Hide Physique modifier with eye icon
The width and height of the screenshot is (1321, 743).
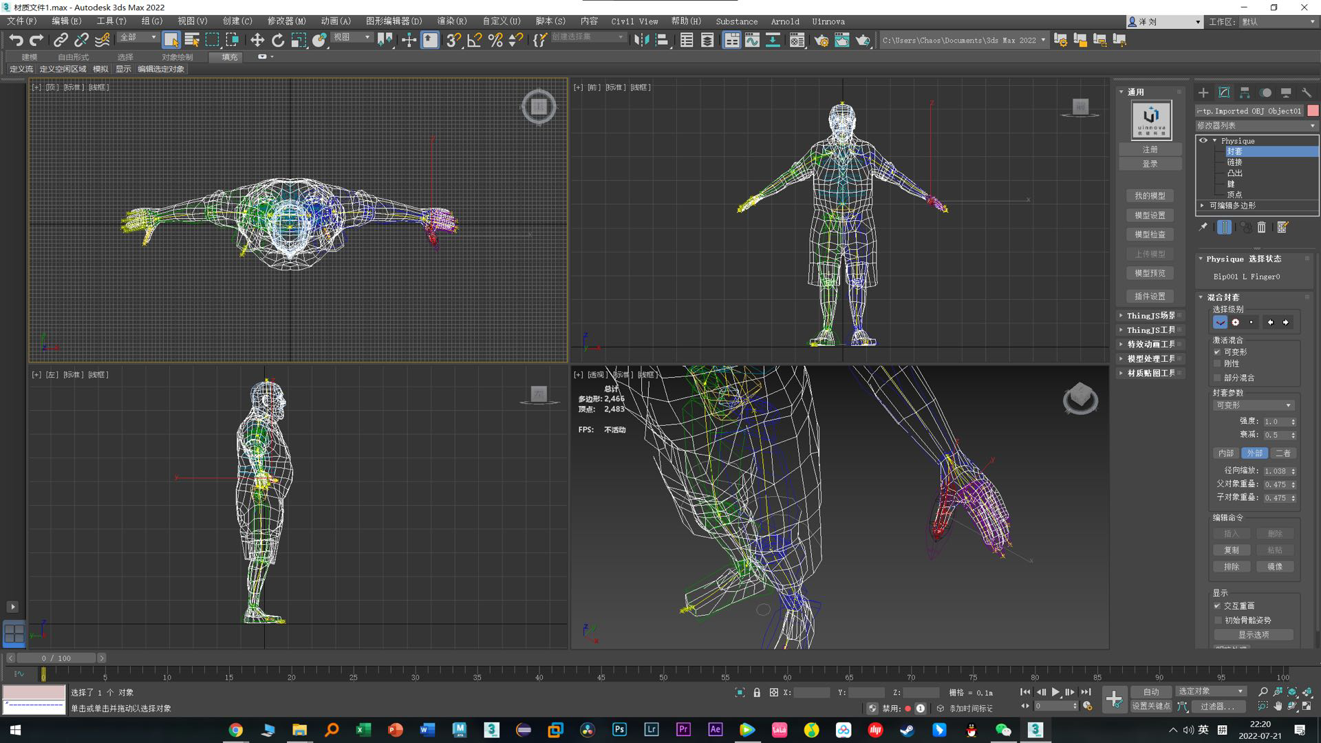[x=1203, y=140]
